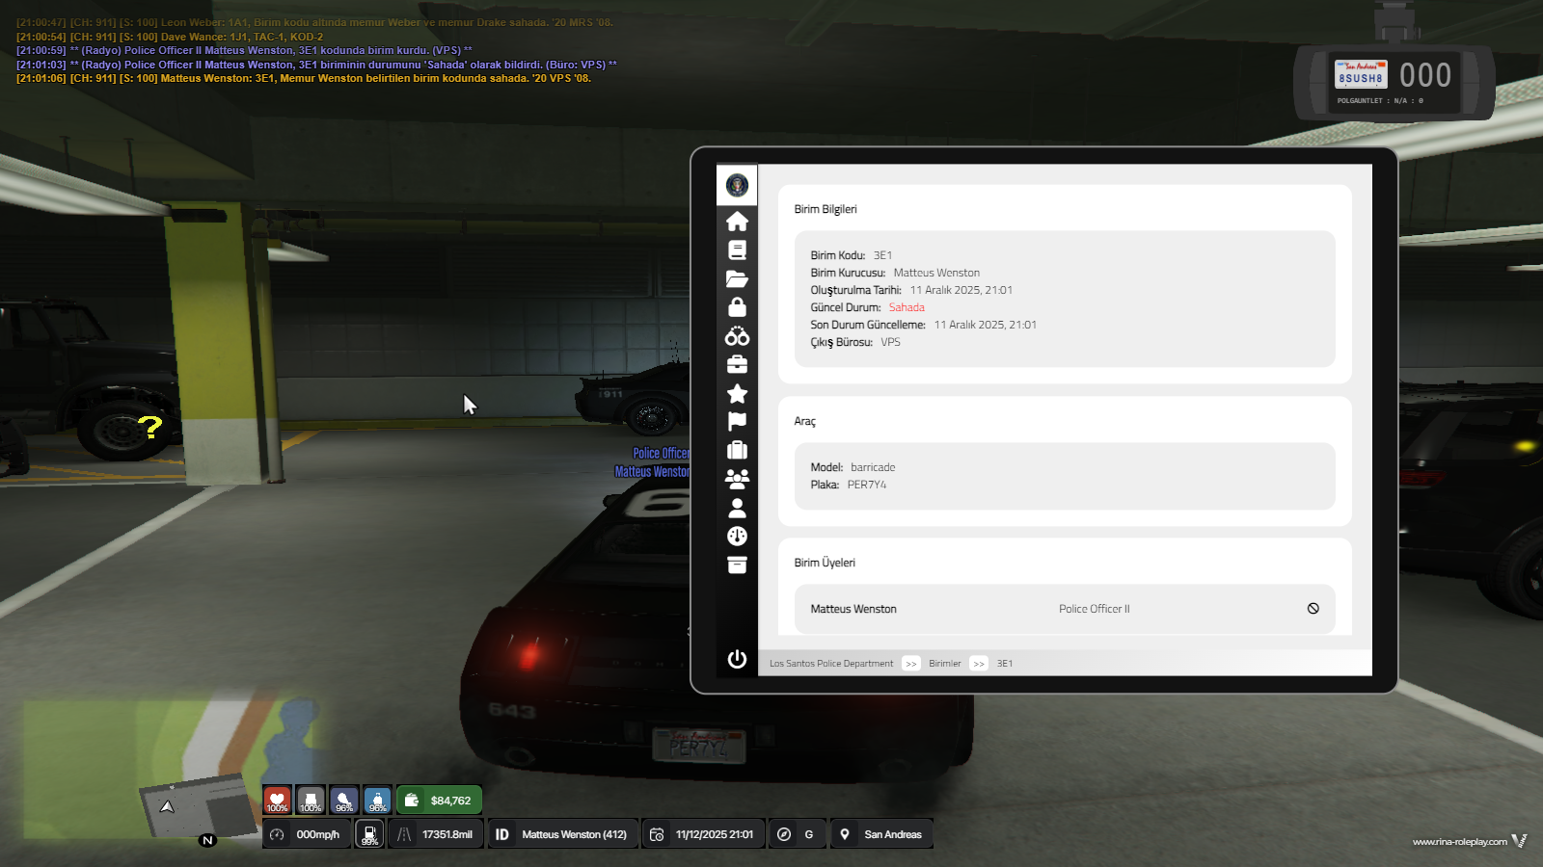Click the plate value PER7Y4
Image resolution: width=1543 pixels, height=867 pixels.
click(x=867, y=486)
